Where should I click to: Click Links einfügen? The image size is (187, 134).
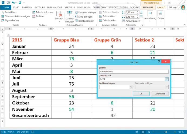coord(84,17)
